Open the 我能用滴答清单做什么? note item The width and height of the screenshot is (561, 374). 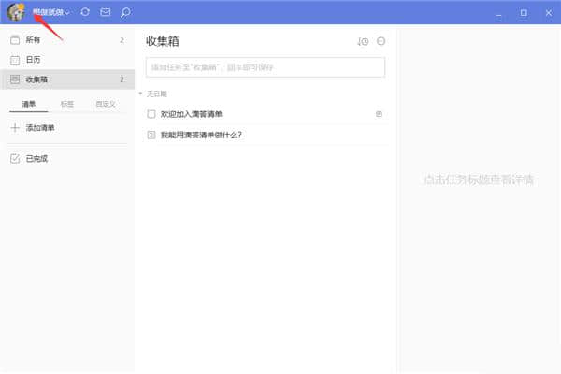click(201, 135)
